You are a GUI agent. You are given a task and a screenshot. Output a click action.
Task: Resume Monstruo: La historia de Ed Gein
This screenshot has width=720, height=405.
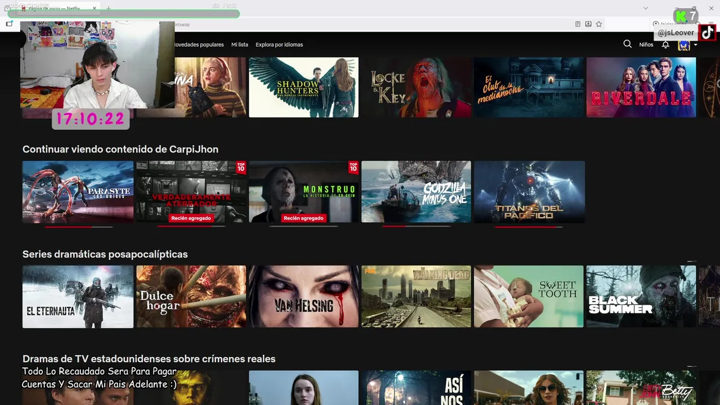coord(304,192)
